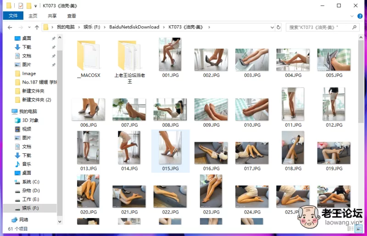Switch to large icons view button

tap(358, 228)
